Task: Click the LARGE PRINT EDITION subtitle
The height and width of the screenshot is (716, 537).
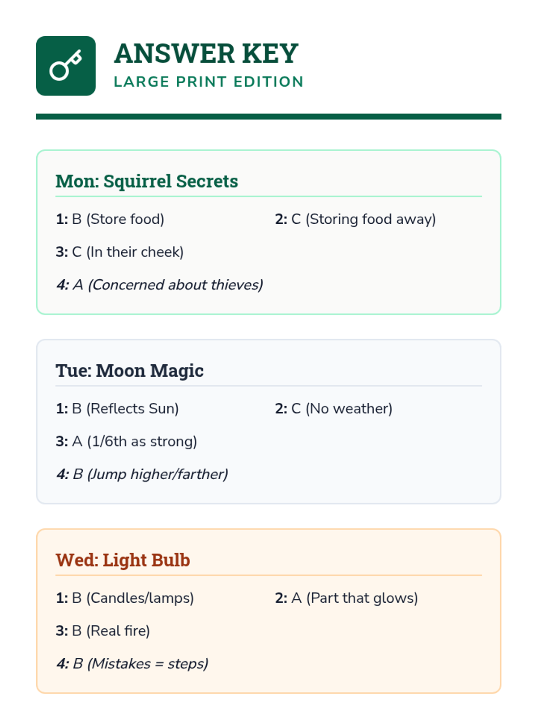Action: (209, 82)
